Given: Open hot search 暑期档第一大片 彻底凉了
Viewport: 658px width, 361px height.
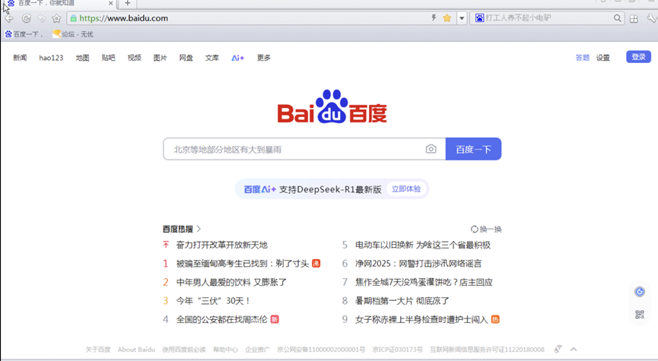Looking at the screenshot, I should [x=402, y=301].
